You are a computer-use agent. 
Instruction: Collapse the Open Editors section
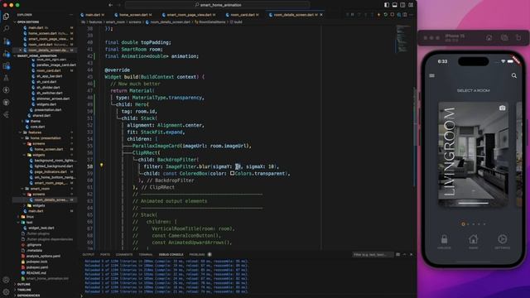coord(27,22)
